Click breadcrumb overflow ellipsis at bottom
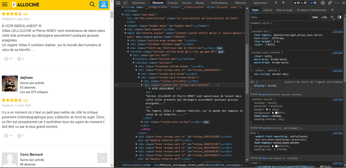Viewport: 346px width, 168px height. tap(117, 165)
